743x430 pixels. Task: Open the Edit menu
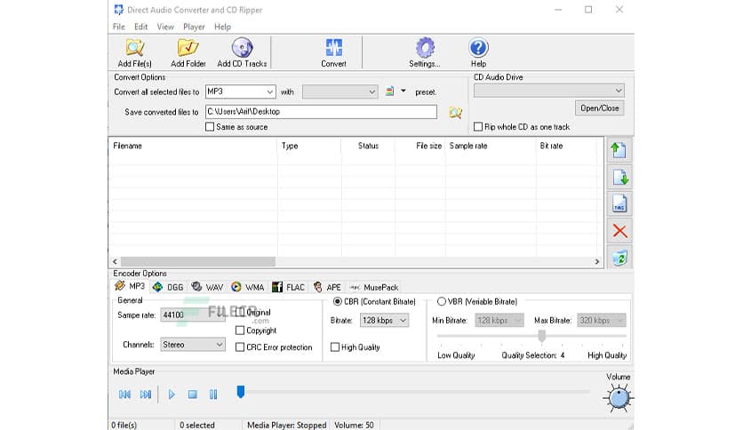tap(141, 27)
